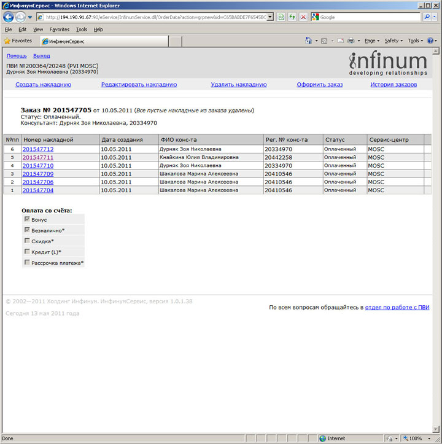Click the Protected Mode lock icon
Image resolution: width=442 pixels, height=444 pixels.
click(x=390, y=438)
